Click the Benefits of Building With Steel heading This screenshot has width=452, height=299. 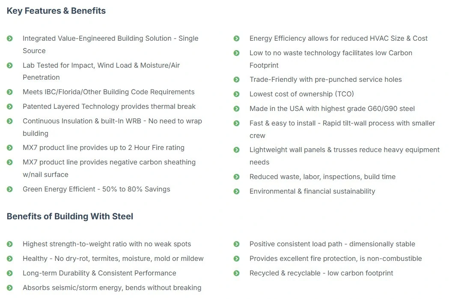(70, 216)
